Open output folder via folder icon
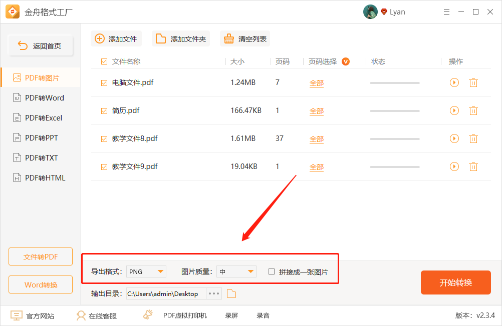This screenshot has width=502, height=326. 231,293
